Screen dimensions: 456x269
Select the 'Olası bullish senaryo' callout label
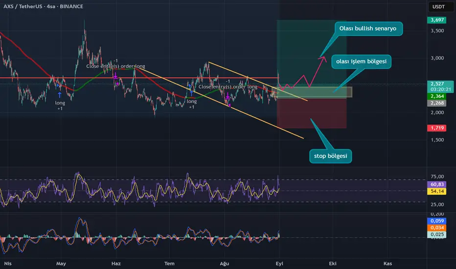click(368, 28)
